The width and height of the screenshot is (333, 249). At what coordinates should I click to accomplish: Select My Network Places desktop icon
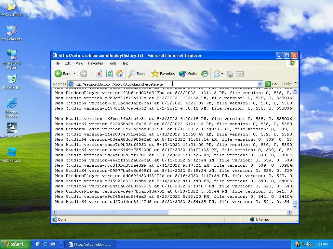click(x=12, y=59)
